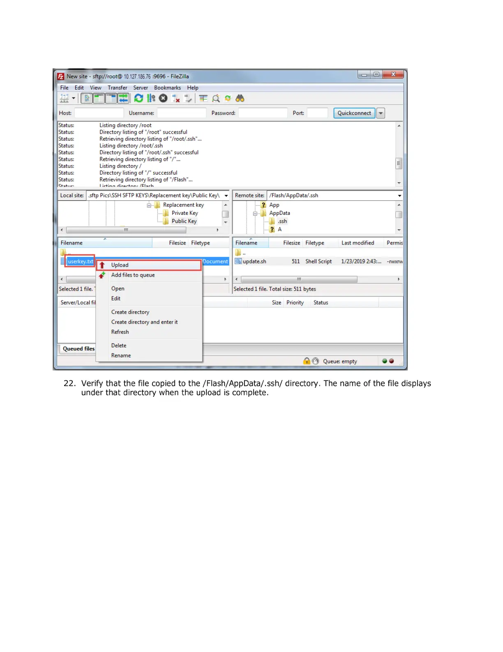This screenshot has width=503, height=652.
Task: Open the Edit menu in menu bar
Action: point(79,88)
